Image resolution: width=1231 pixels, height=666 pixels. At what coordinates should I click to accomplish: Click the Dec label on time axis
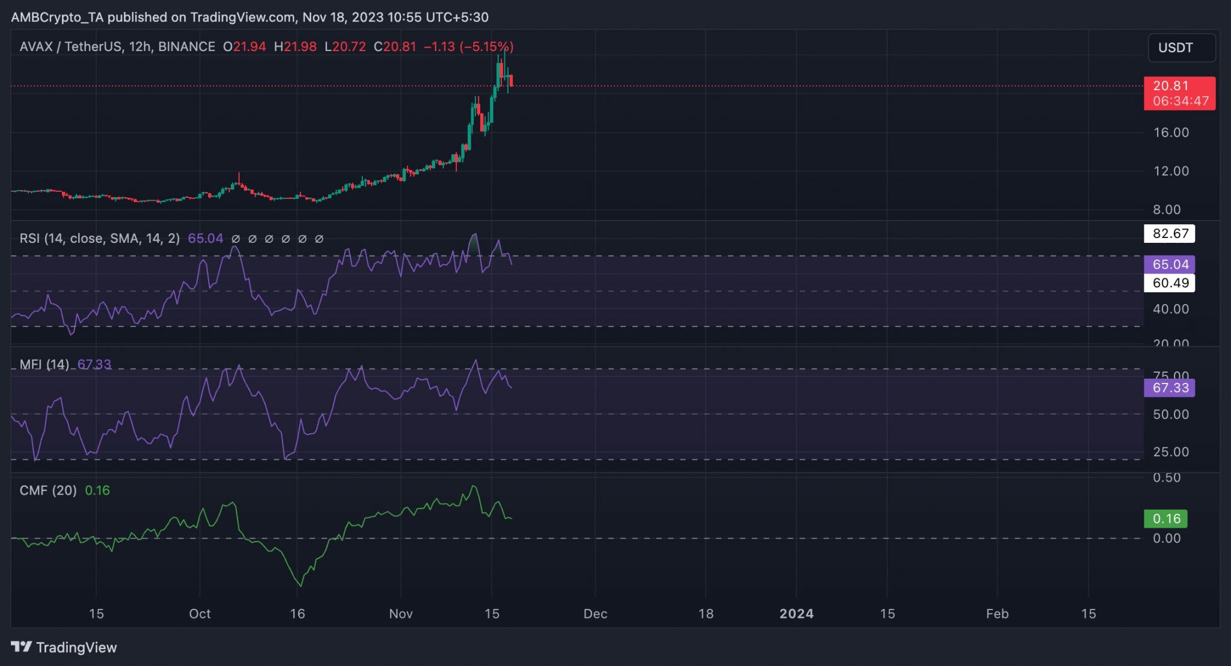(x=595, y=614)
